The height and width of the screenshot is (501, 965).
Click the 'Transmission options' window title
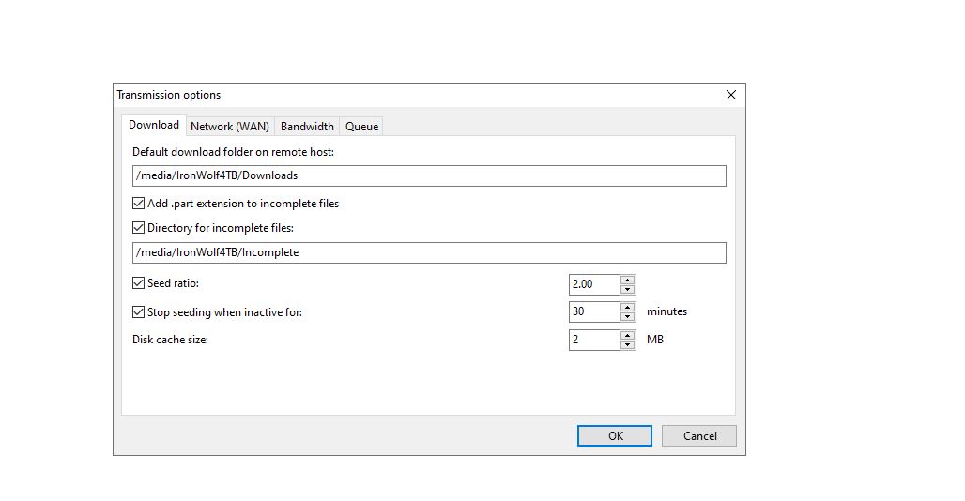click(169, 95)
